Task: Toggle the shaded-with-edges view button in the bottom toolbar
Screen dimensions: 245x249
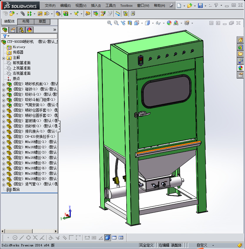Action: pyautogui.click(x=108, y=238)
